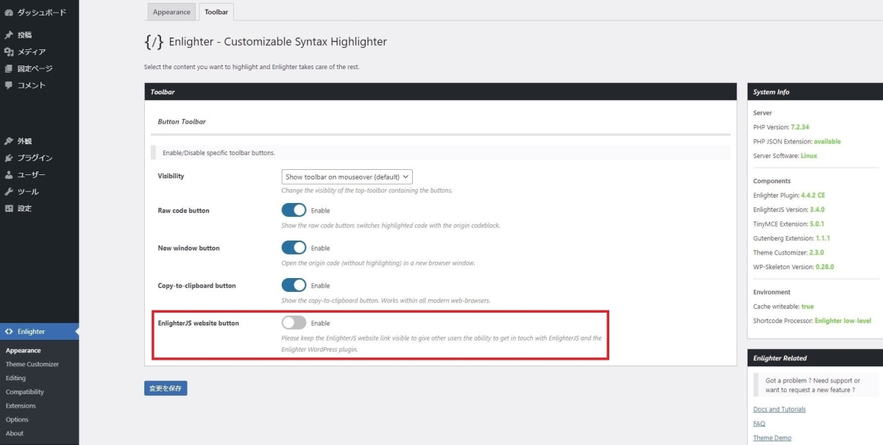Disable the Raw code button toggle

294,210
